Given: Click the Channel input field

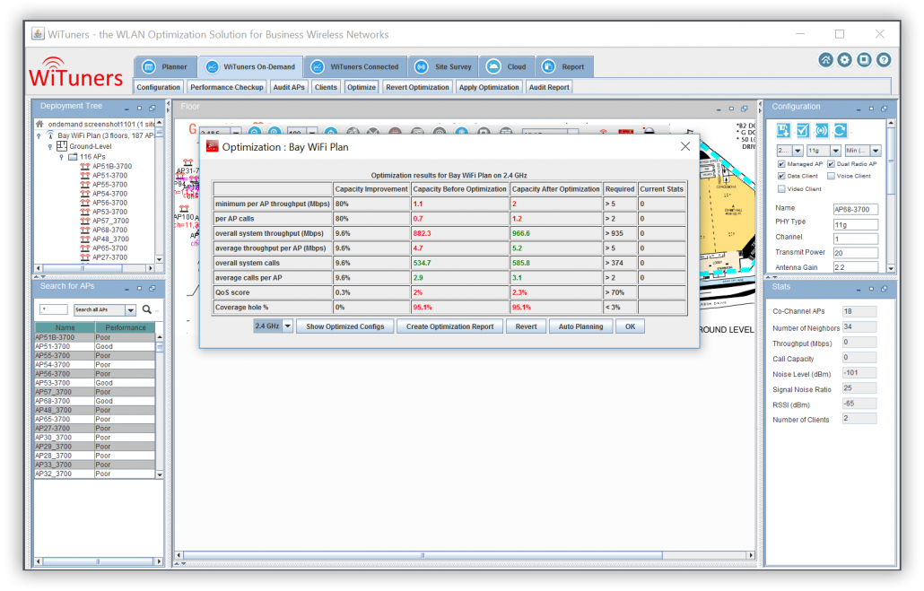Looking at the screenshot, I should [x=855, y=239].
